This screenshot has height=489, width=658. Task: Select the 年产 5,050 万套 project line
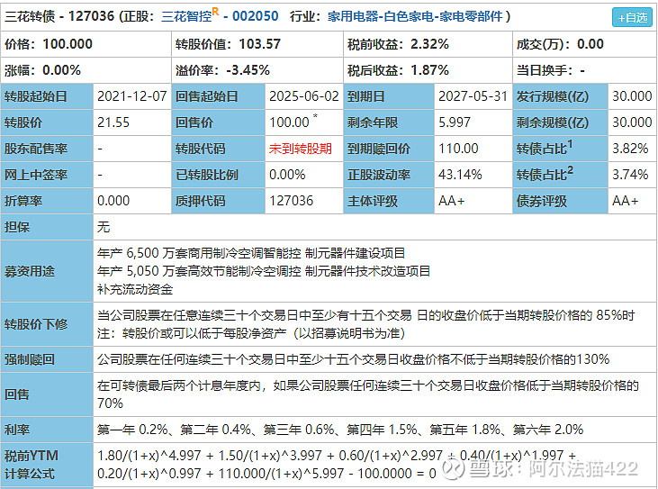264,271
